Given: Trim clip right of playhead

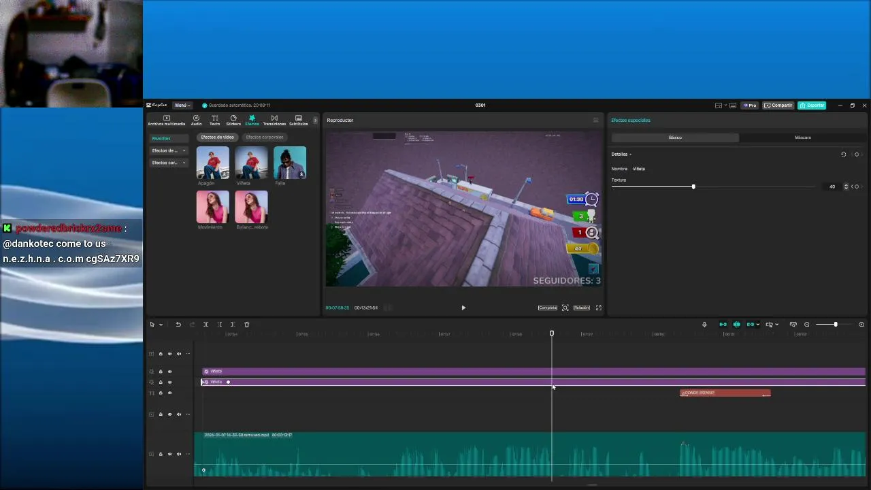Looking at the screenshot, I should [233, 325].
